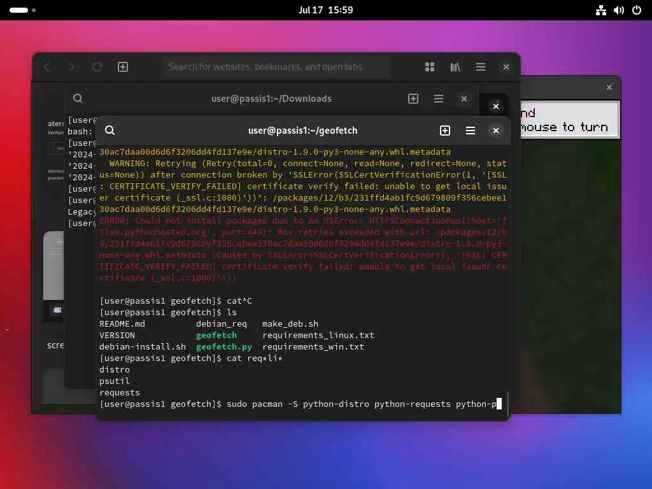Reload page in the web browser
The height and width of the screenshot is (489, 652).
click(97, 67)
